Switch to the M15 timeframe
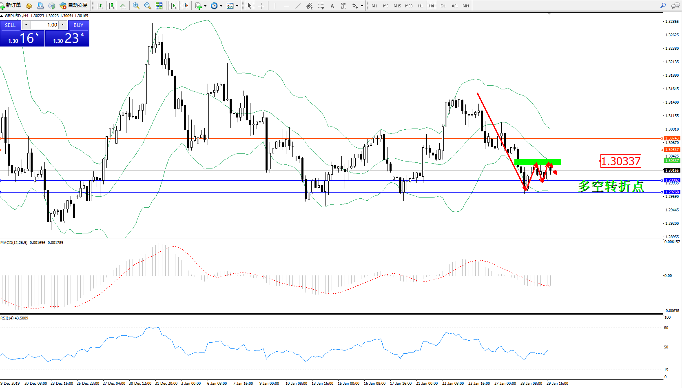Screen dimensions: 682x388 click(397, 6)
